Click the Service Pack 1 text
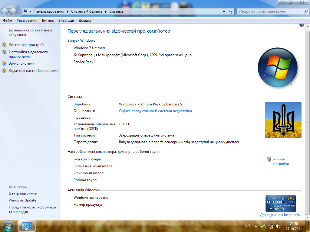This screenshot has width=310, height=232. click(85, 62)
